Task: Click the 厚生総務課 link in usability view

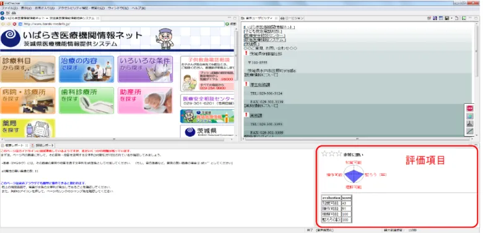Action: pyautogui.click(x=259, y=85)
